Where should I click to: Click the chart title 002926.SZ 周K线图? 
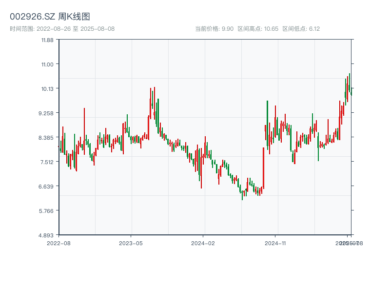click(50, 17)
